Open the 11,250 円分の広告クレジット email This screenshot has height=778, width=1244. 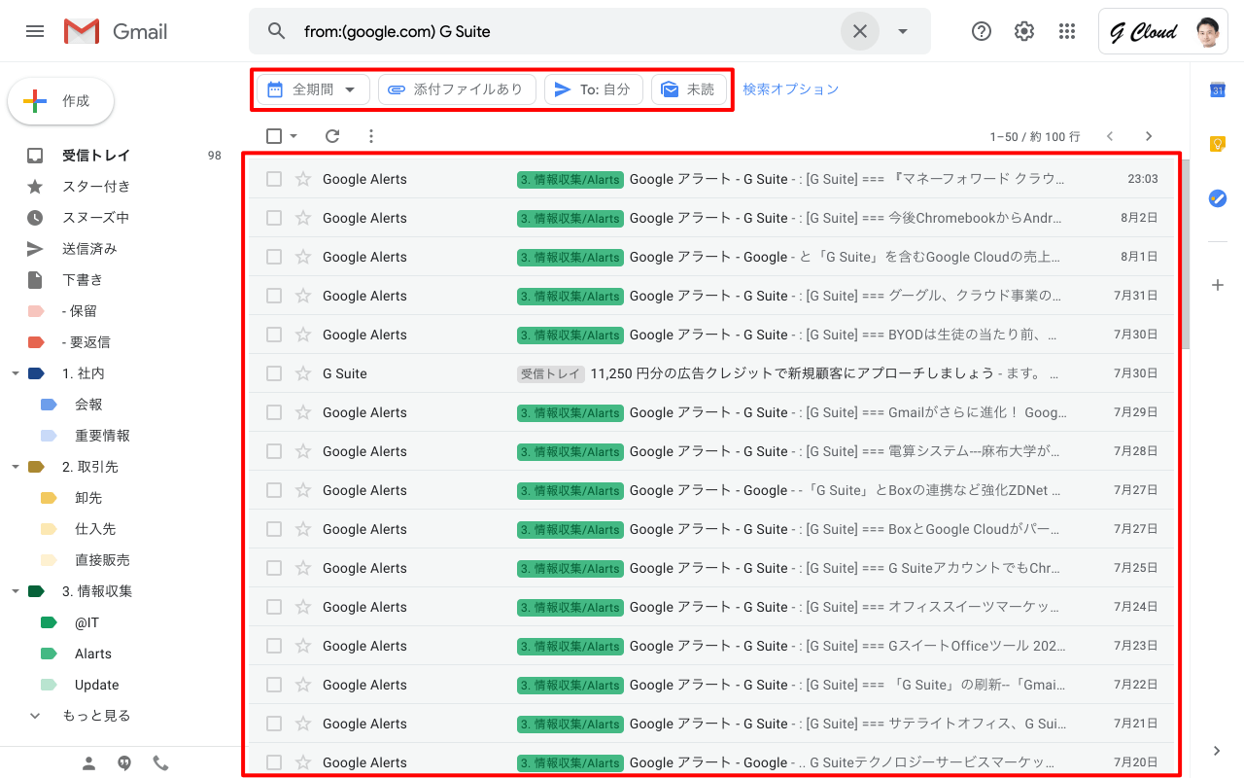pos(711,373)
